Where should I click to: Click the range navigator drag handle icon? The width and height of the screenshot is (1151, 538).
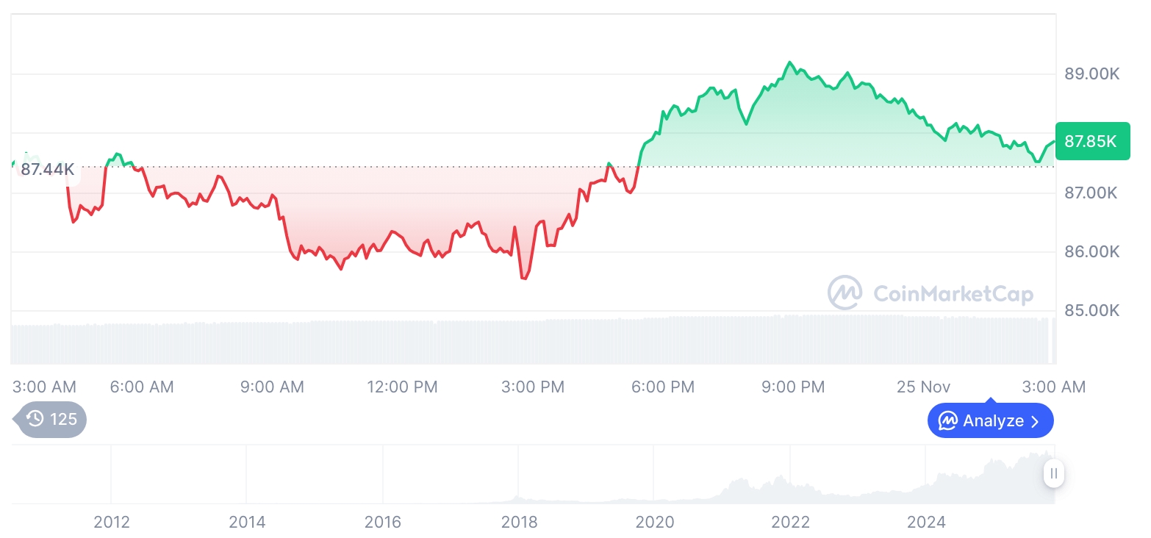[x=1053, y=473]
